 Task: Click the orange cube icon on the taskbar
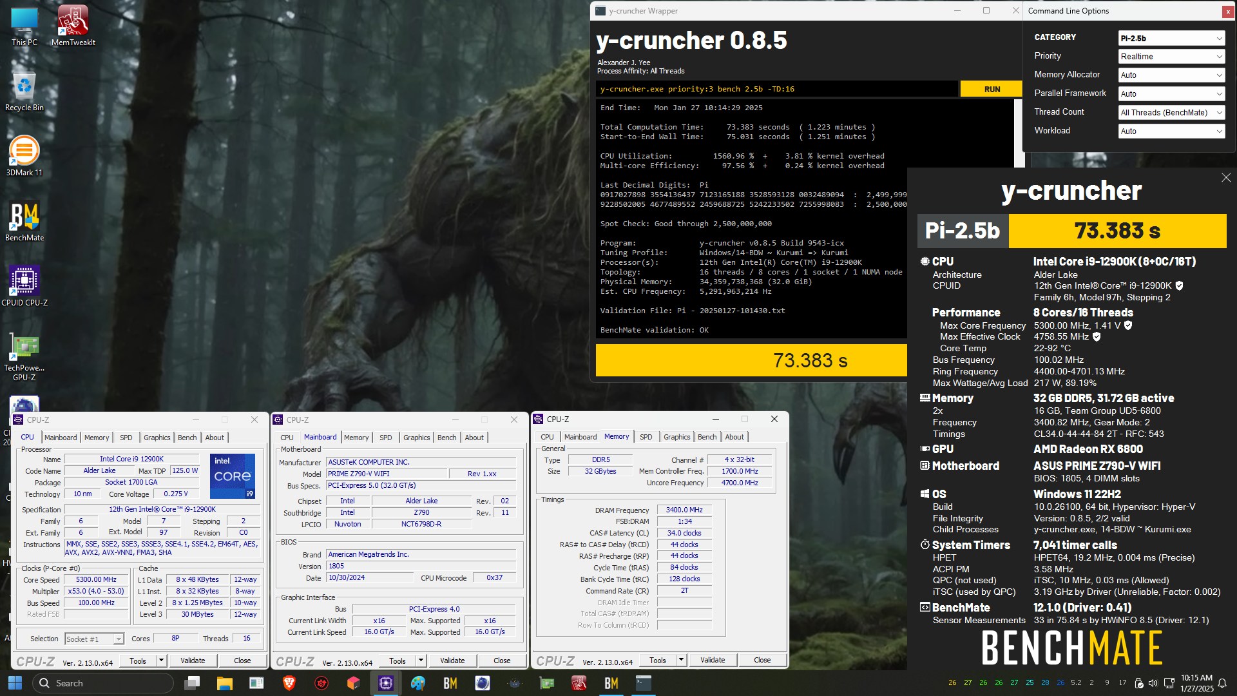click(354, 683)
